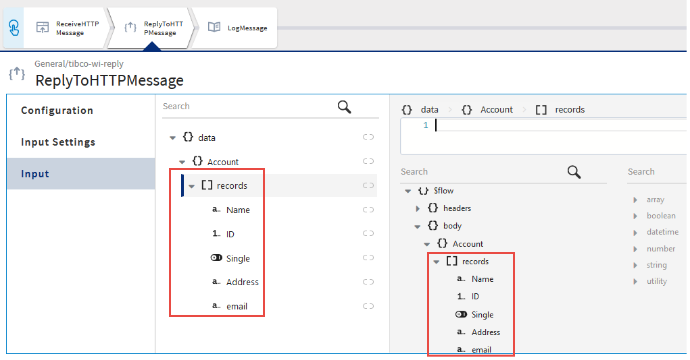Click the LogMessage book icon
Viewport: 690px width, 360px height.
click(214, 28)
